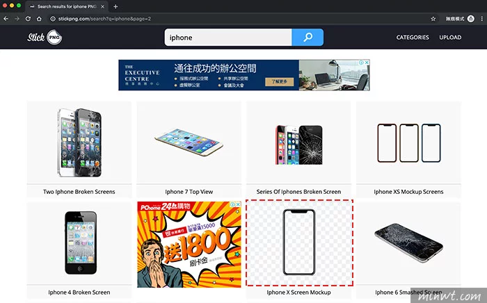Click Iphone XS Mockup Screens caption
The image size is (487, 303).
409,192
